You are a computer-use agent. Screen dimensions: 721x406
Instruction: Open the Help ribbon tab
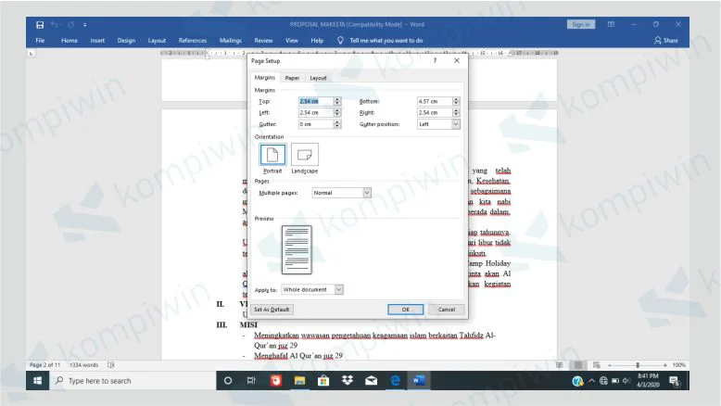pos(317,41)
